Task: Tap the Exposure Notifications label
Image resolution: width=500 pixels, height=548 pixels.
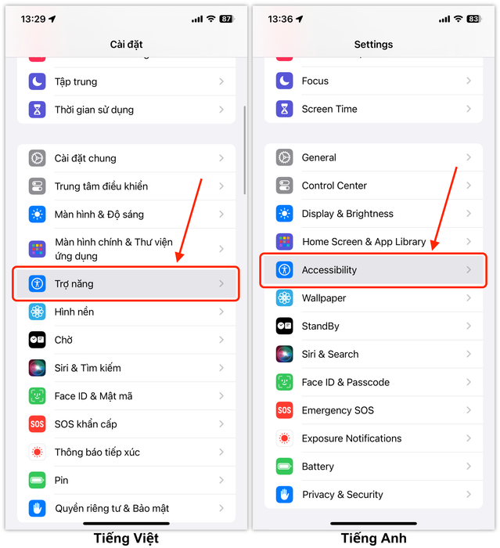Action: click(351, 438)
